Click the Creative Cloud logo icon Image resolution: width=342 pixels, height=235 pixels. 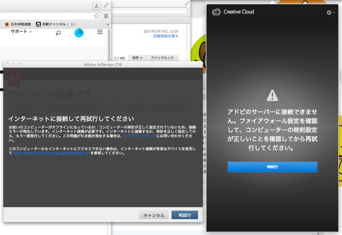216,12
